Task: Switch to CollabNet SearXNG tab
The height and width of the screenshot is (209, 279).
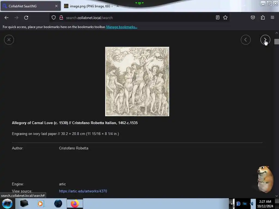Action: point(31,6)
